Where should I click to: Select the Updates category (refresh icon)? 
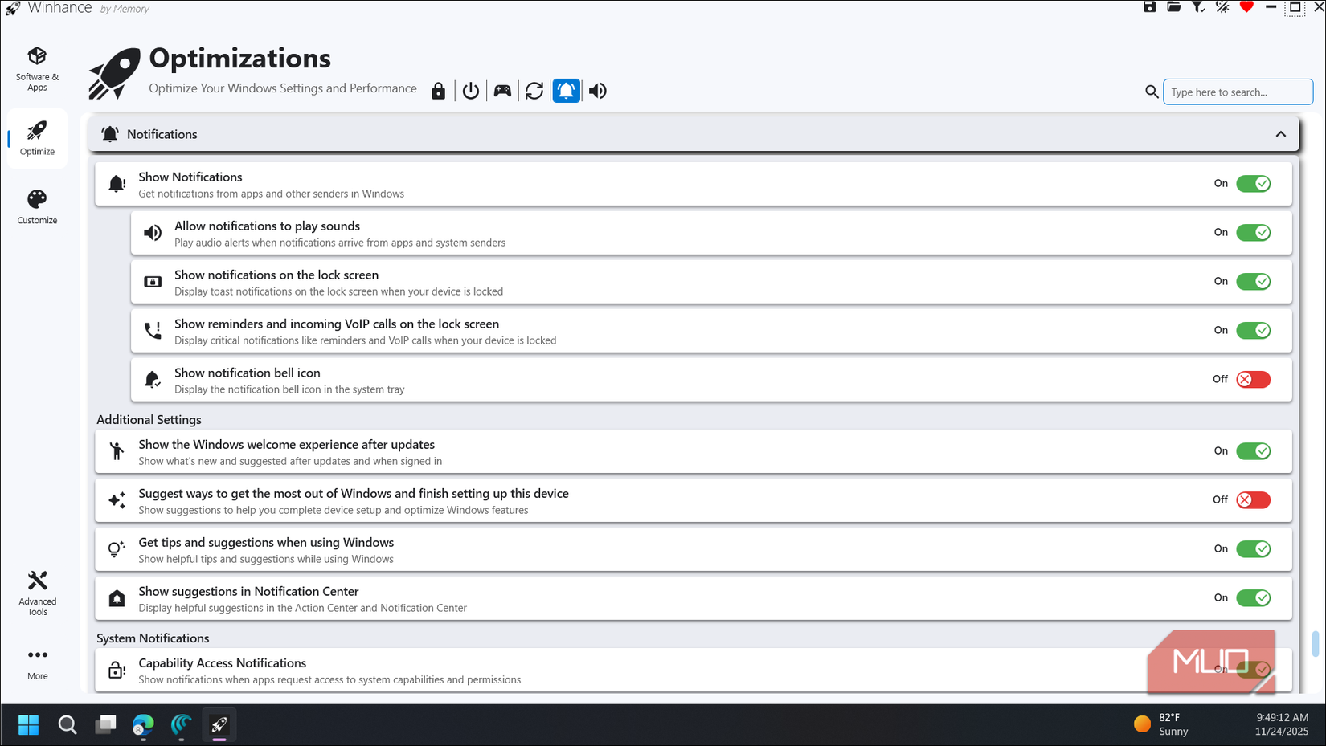click(x=534, y=90)
